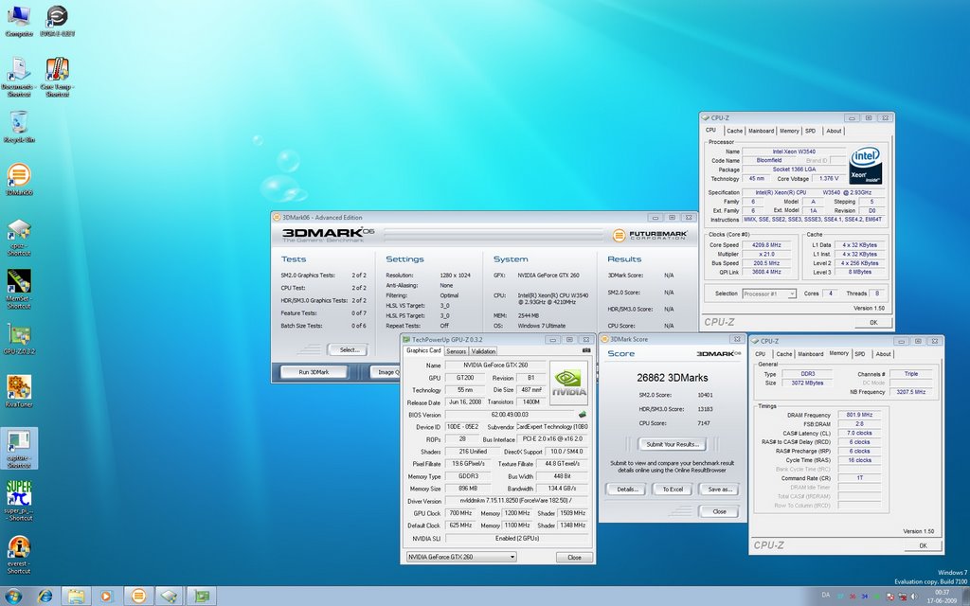The width and height of the screenshot is (970, 606).
Task: Click the Core Speed 4209.8 MHz field
Action: 765,245
